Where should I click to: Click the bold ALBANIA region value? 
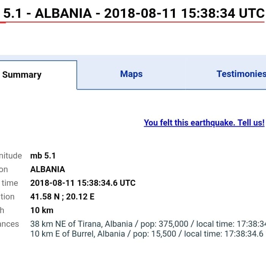47,169
